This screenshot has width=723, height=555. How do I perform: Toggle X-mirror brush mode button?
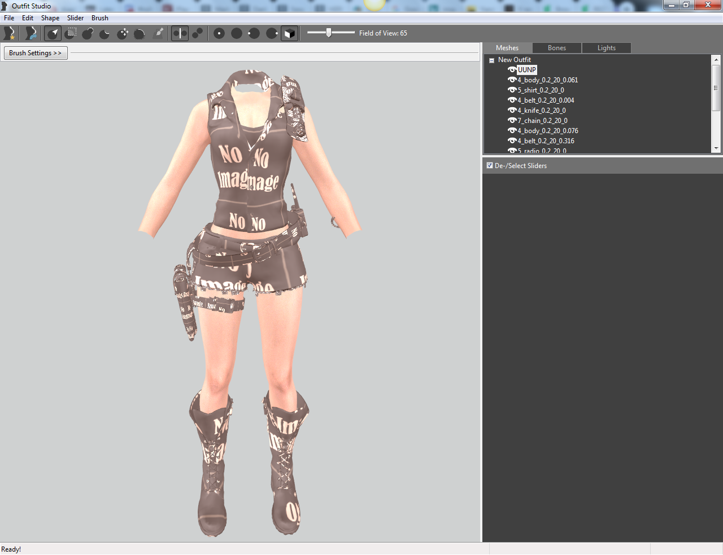[x=180, y=33]
